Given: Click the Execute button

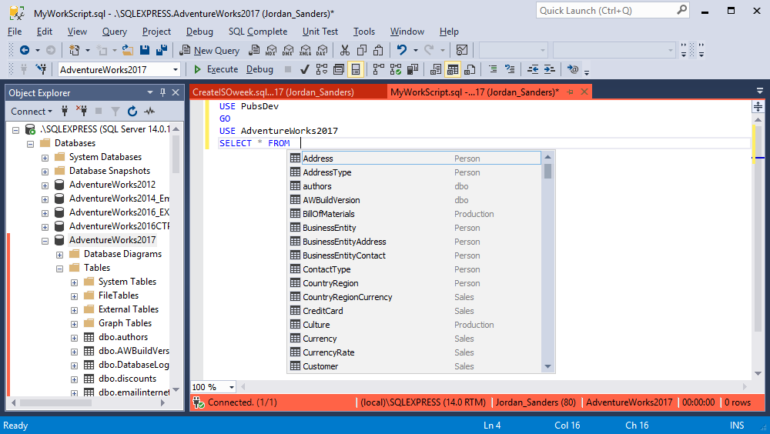Looking at the screenshot, I should click(x=216, y=69).
